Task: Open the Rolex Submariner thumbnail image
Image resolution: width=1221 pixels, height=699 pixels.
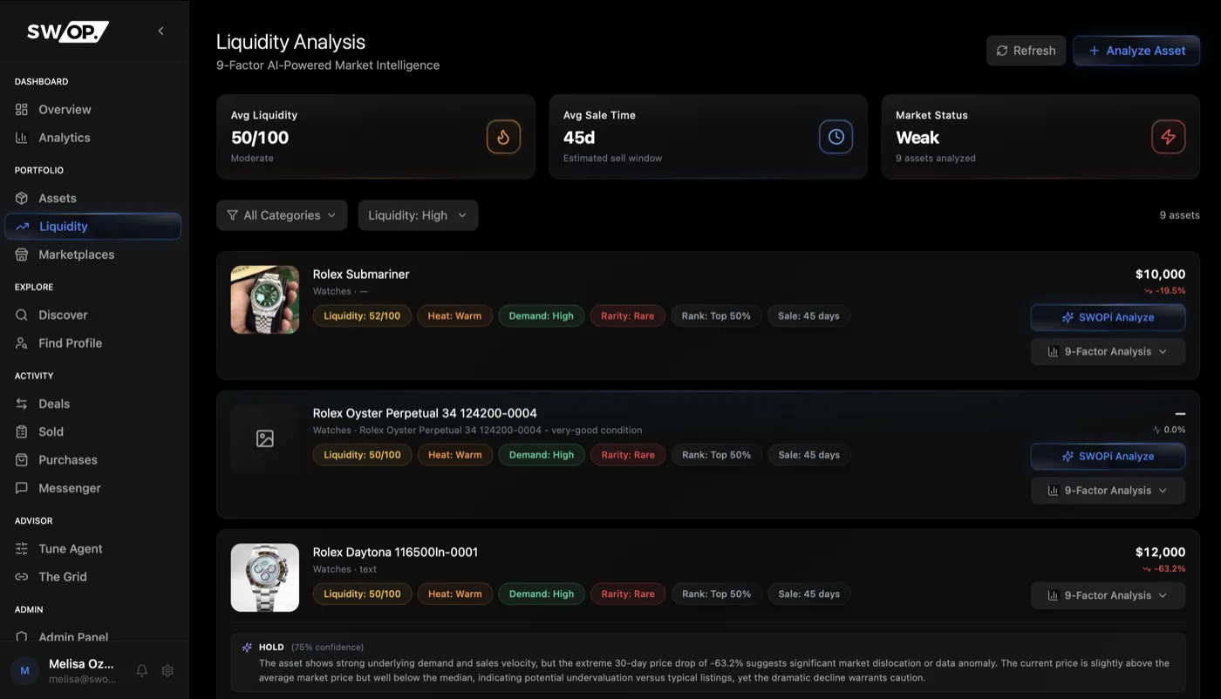Action: tap(265, 300)
